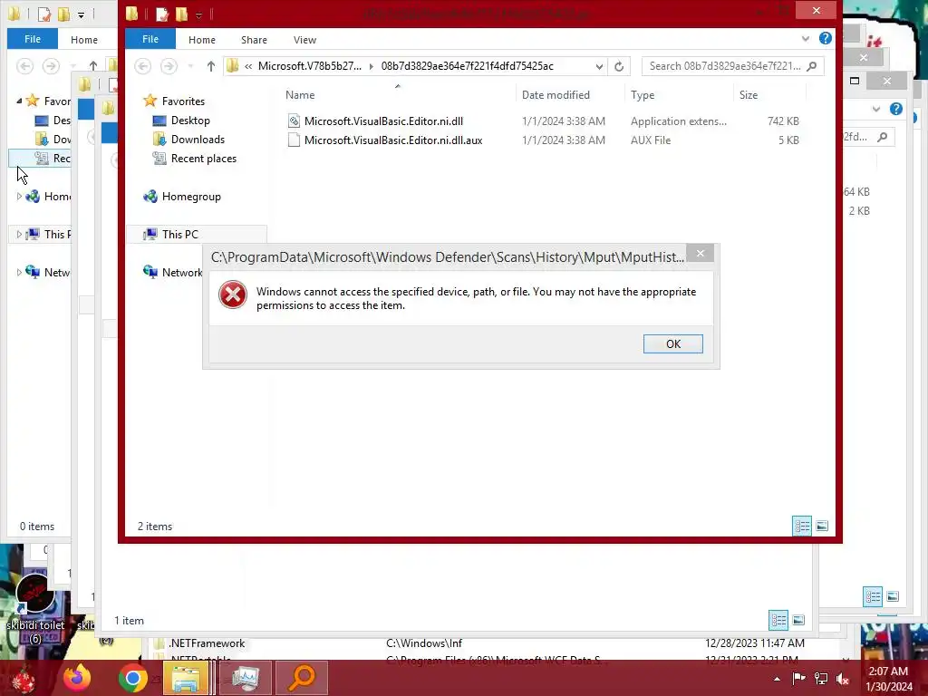
Task: Open the orange search app on taskbar
Action: 301,678
